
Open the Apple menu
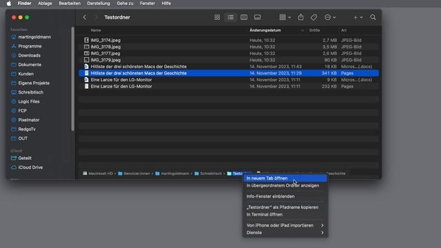[x=9, y=3]
